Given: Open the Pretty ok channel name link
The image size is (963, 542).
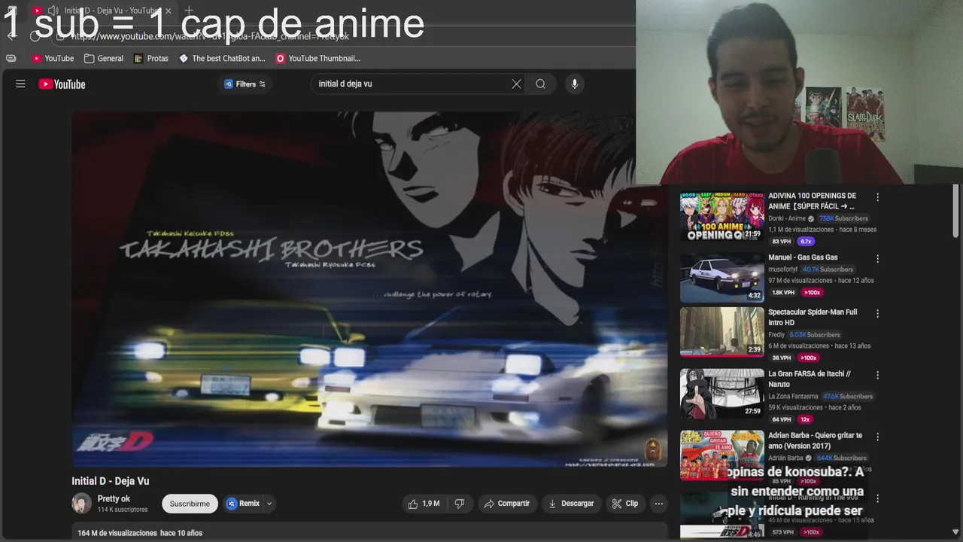Looking at the screenshot, I should [114, 498].
